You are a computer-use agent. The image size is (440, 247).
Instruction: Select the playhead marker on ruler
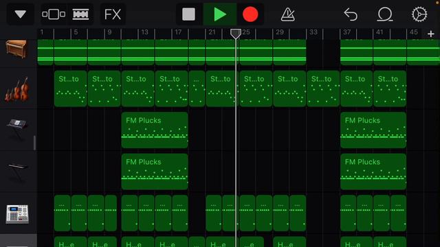[236, 34]
